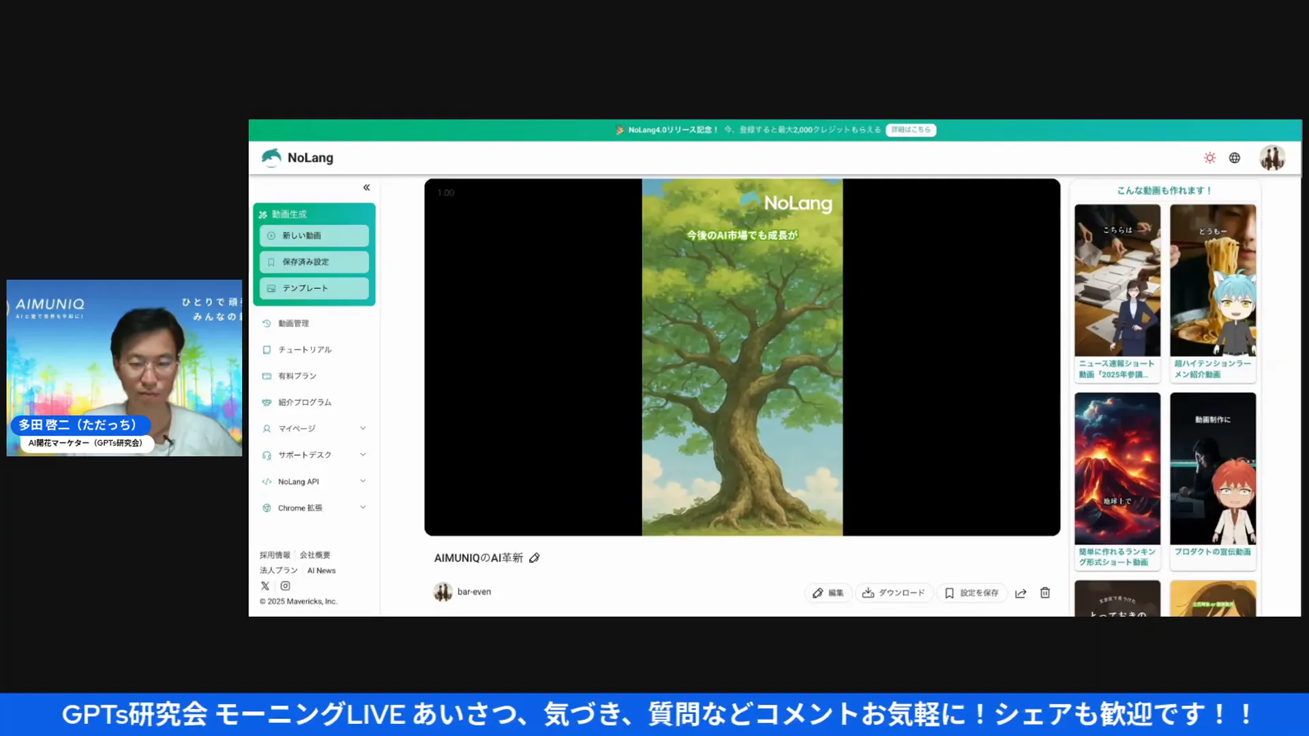
Task: Click the 動画管理 history icon
Action: coord(267,324)
